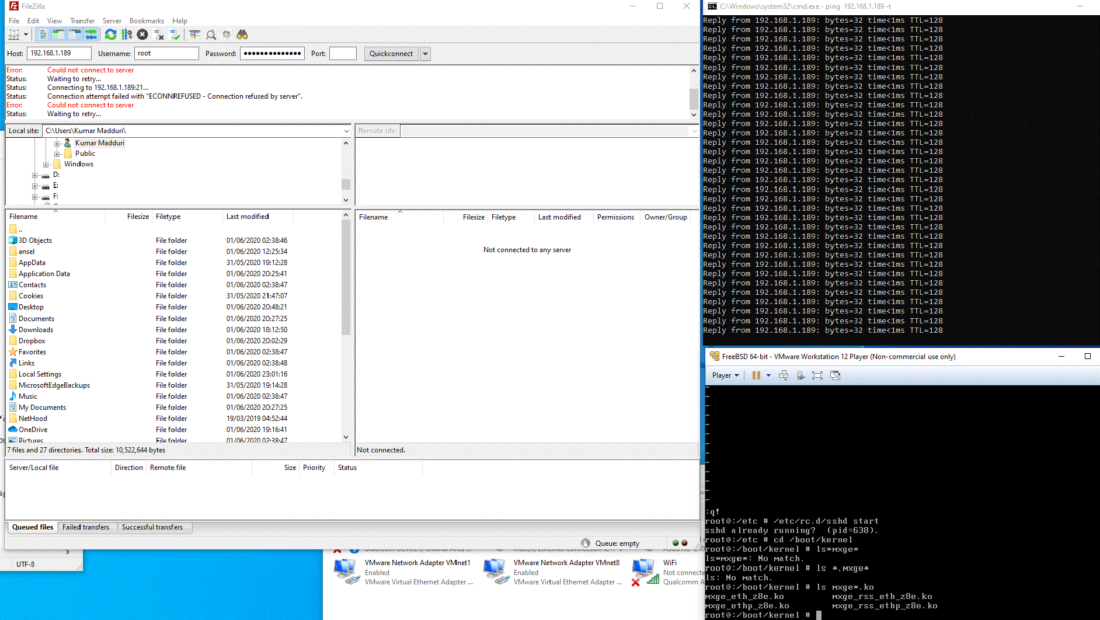The width and height of the screenshot is (1100, 620).
Task: Open the Bookmarks menu
Action: [147, 21]
